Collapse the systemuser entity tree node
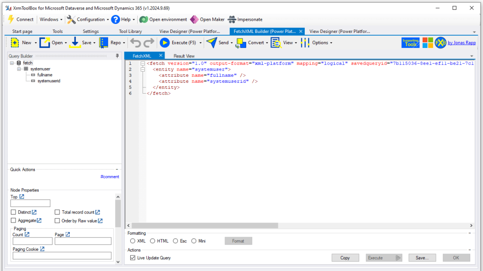The height and width of the screenshot is (271, 483). [x=19, y=69]
